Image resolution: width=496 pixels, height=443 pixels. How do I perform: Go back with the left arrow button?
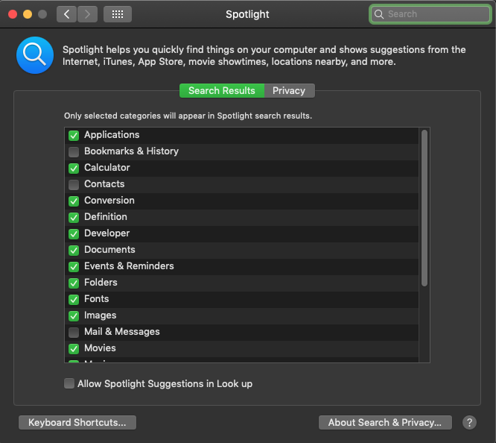66,14
